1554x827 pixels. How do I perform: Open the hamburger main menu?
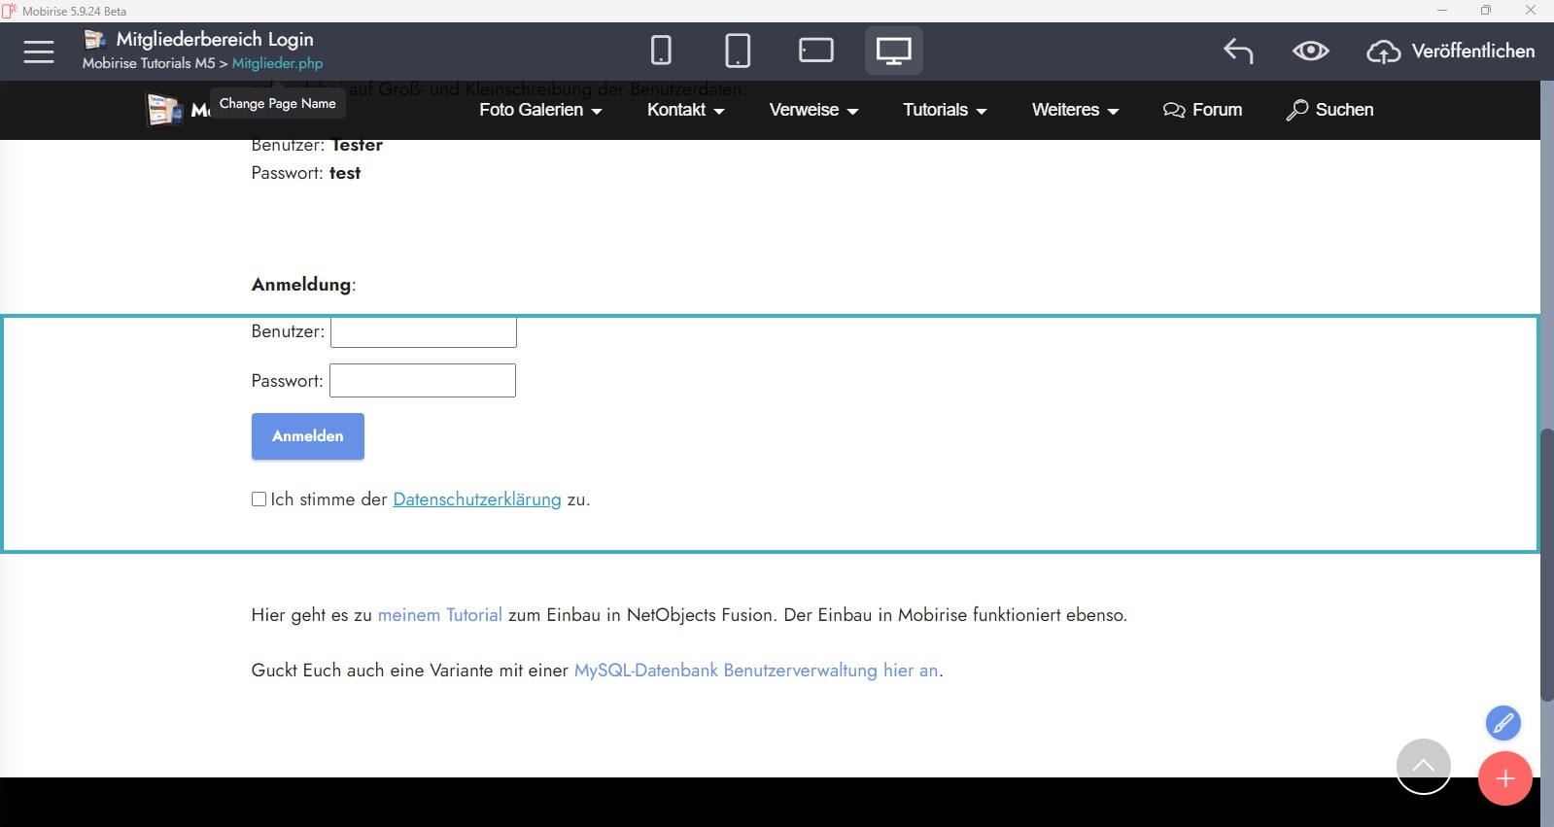(x=39, y=52)
